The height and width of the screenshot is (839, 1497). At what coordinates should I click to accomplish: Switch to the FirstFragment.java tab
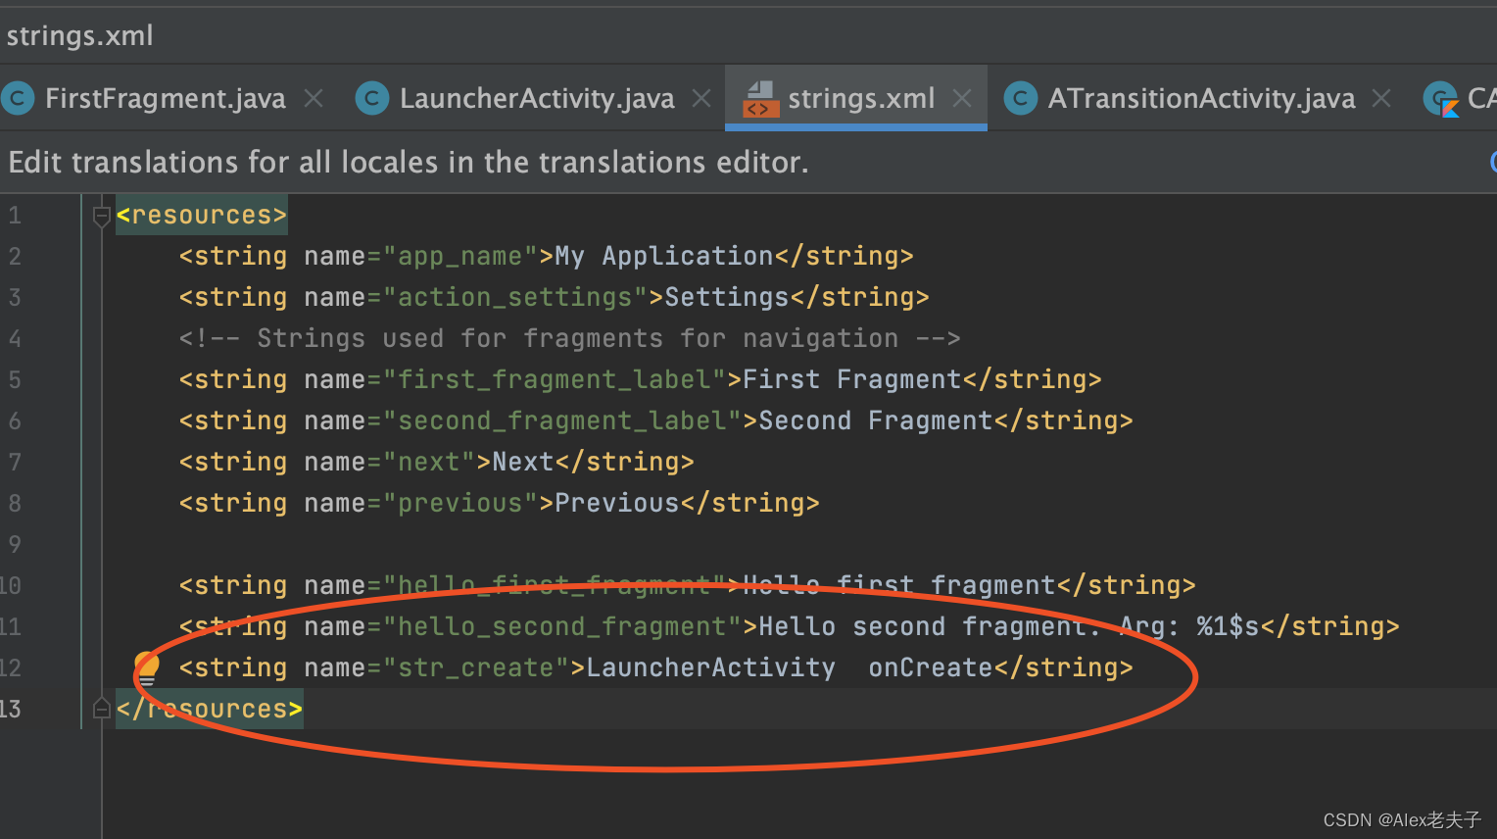click(165, 98)
